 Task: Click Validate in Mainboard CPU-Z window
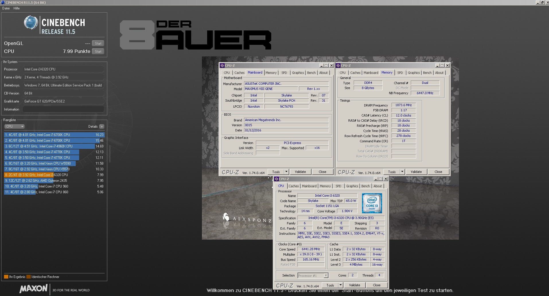(x=300, y=172)
